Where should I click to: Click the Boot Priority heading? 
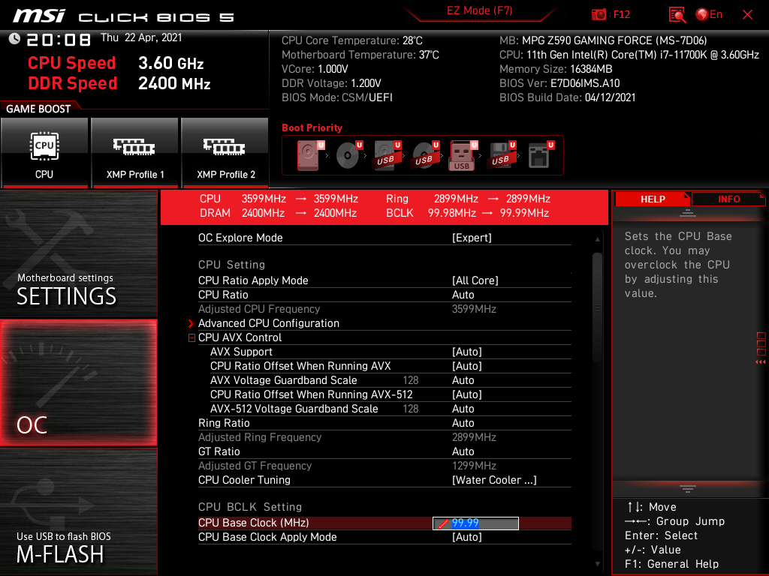pos(312,127)
